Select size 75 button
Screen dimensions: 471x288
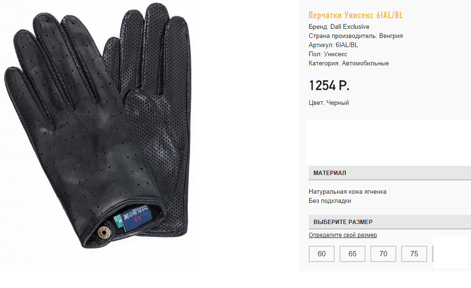click(414, 254)
